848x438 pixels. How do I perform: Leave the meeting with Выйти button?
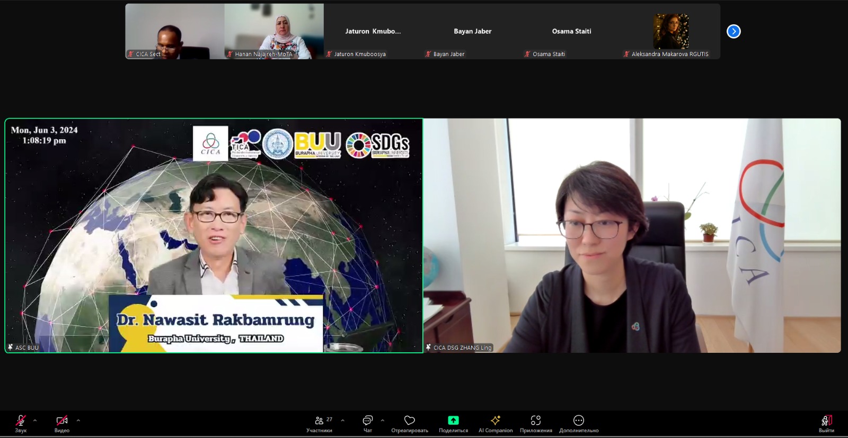(x=826, y=423)
